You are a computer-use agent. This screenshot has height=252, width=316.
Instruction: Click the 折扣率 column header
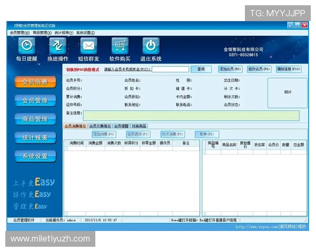[x=260, y=145]
